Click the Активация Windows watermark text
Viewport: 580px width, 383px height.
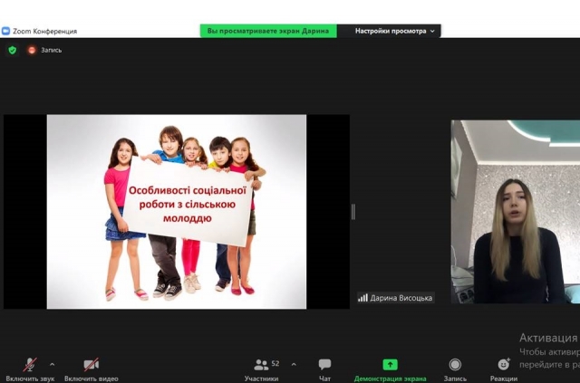(x=550, y=338)
